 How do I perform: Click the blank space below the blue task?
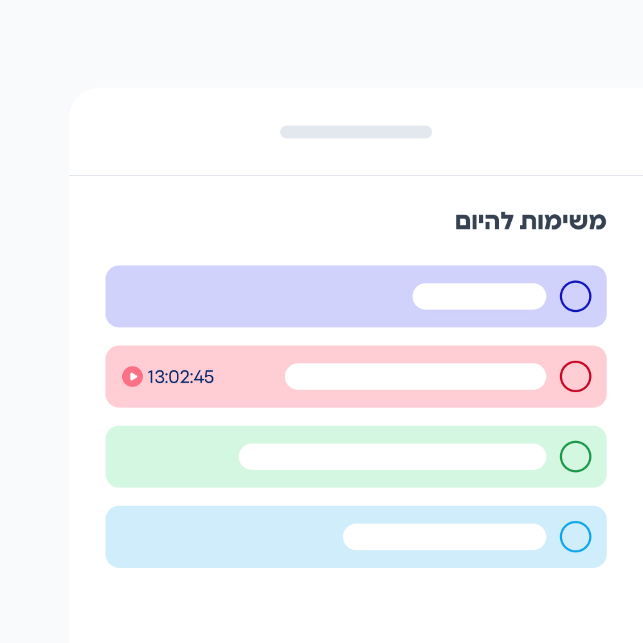[x=356, y=604]
